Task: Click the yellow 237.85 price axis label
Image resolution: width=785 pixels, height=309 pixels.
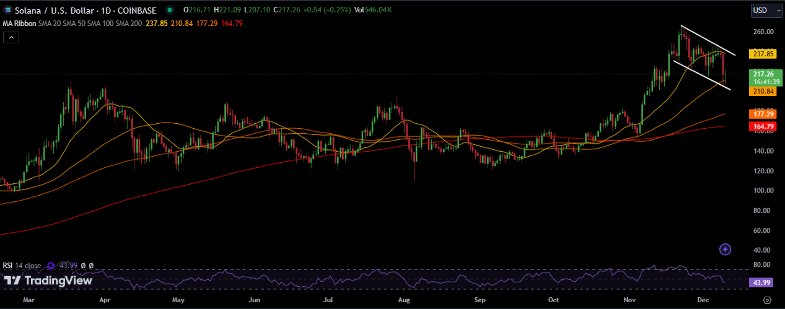Action: point(763,54)
